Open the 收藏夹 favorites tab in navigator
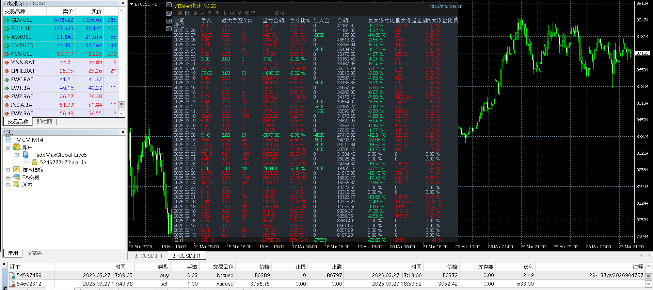The image size is (653, 290). pyautogui.click(x=34, y=253)
